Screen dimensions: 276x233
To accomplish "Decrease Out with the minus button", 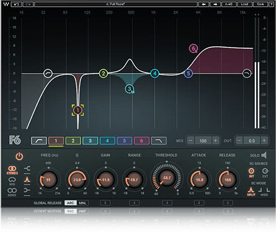I will [239, 141].
